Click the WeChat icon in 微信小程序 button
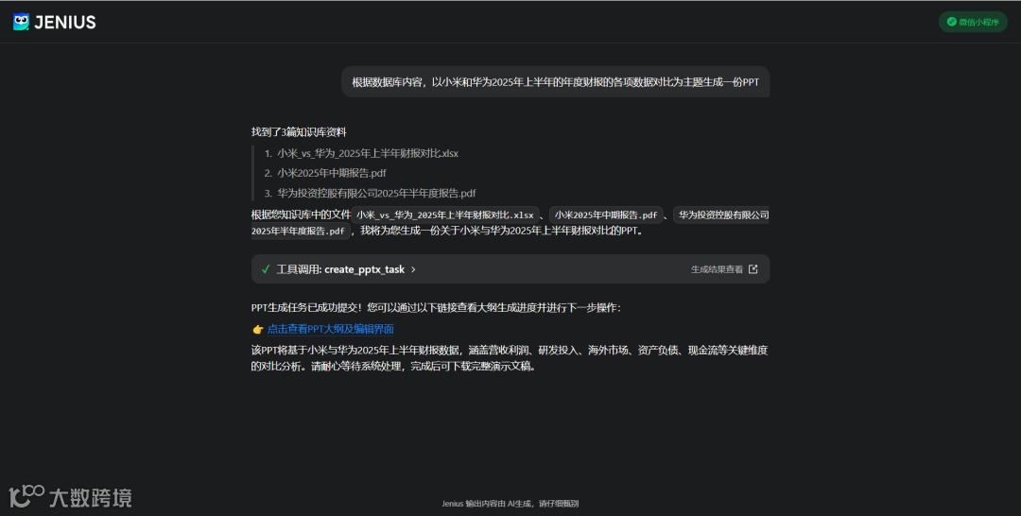Screen dimensions: 1021x516 click(951, 22)
